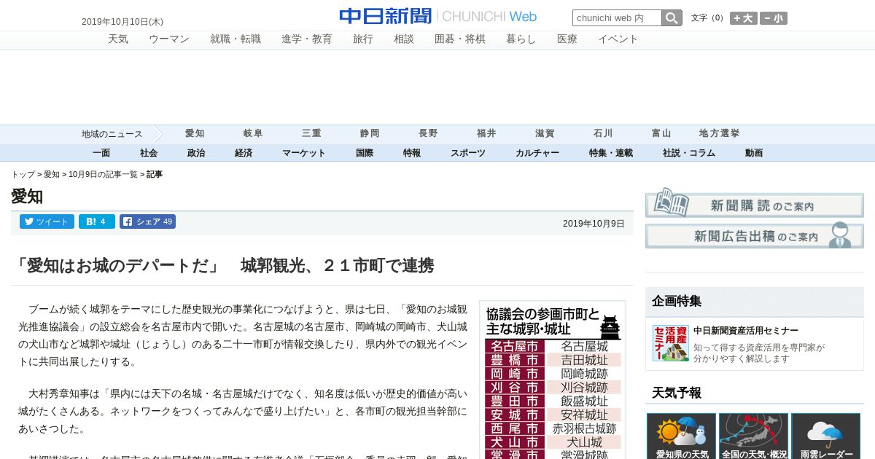Go to 経済 section
Screen dimensions: 875x459
244,153
